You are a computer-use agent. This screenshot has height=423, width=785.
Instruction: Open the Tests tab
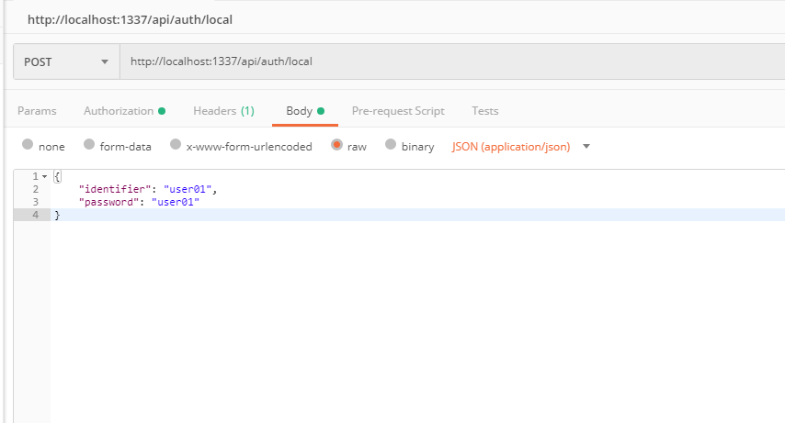pos(484,111)
